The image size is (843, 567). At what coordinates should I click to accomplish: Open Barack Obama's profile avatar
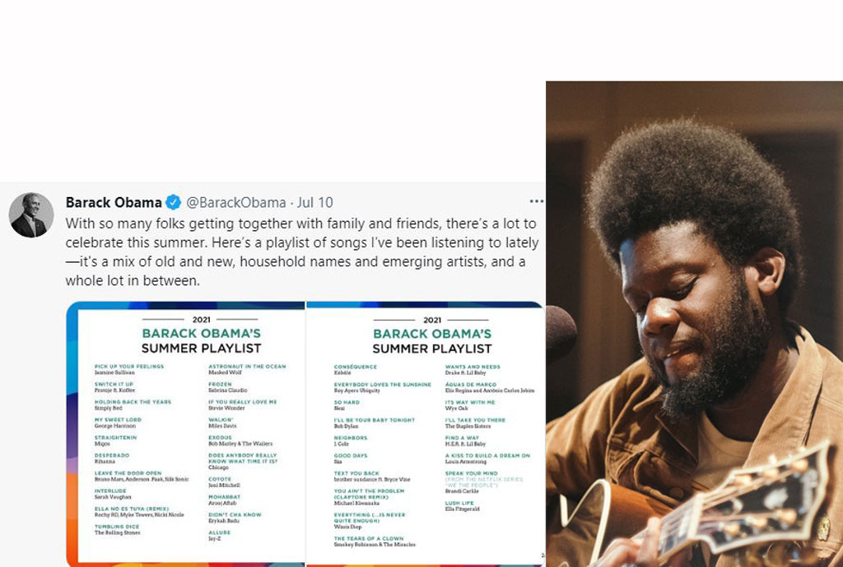click(31, 215)
